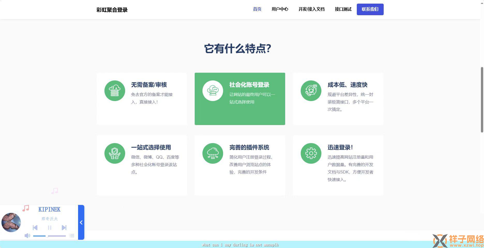Click the 免去官方的备案才能接入 description
This screenshot has width=484, height=248.
pyautogui.click(x=152, y=98)
